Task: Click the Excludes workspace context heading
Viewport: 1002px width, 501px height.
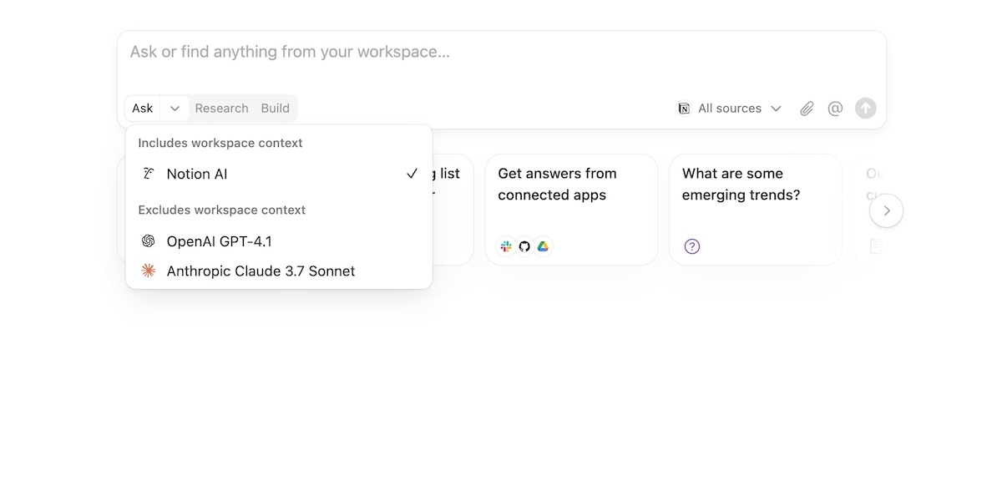Action: pos(222,210)
